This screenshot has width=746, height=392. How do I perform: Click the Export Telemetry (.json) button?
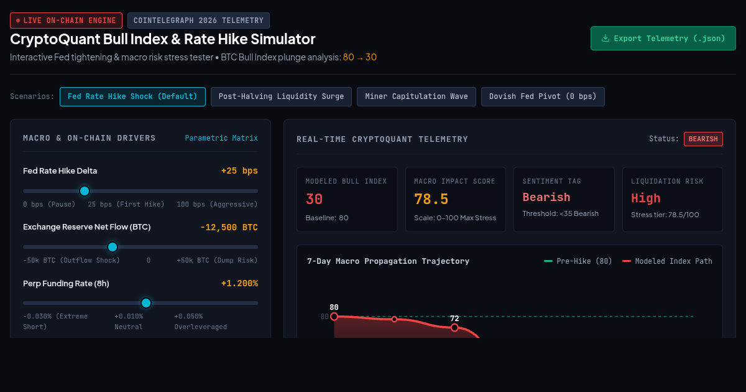[x=663, y=39]
